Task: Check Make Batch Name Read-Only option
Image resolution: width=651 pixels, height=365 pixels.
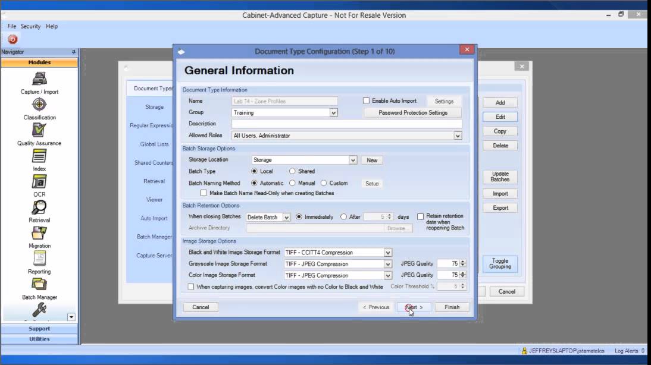Action: click(204, 193)
